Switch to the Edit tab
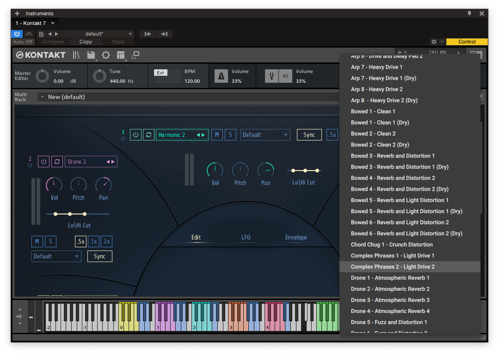Viewport: 499px width, 355px height. click(196, 237)
